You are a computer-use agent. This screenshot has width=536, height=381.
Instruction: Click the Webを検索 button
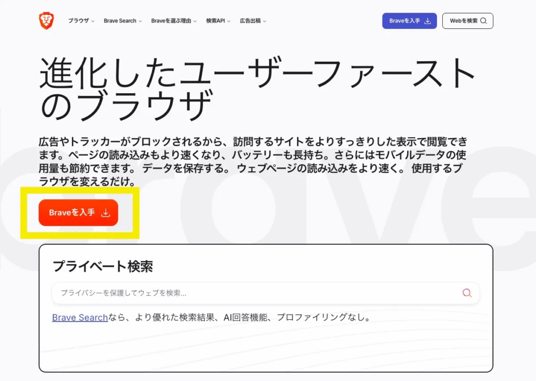pos(467,21)
